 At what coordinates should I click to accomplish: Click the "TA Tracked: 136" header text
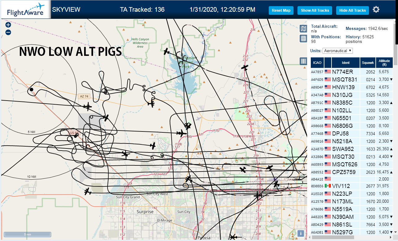[142, 10]
